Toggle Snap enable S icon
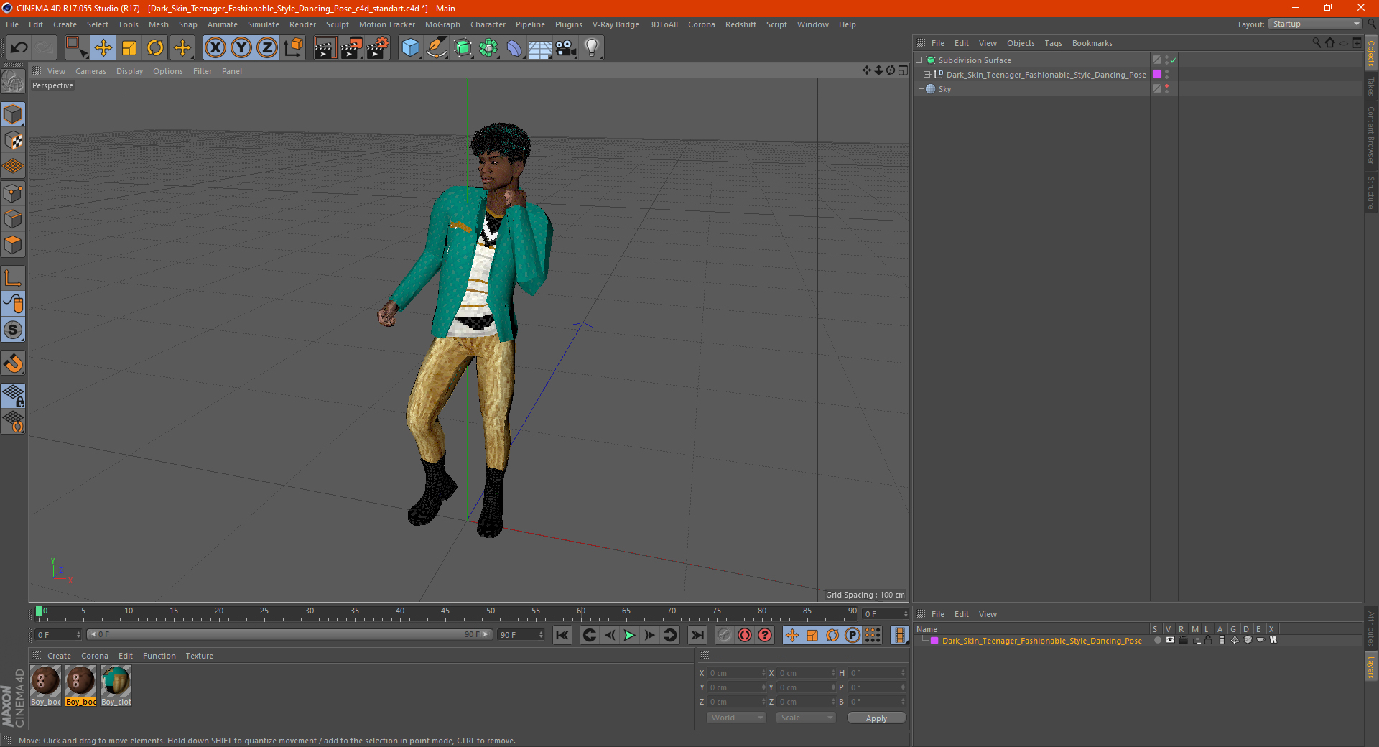Image resolution: width=1379 pixels, height=747 pixels. 13,330
